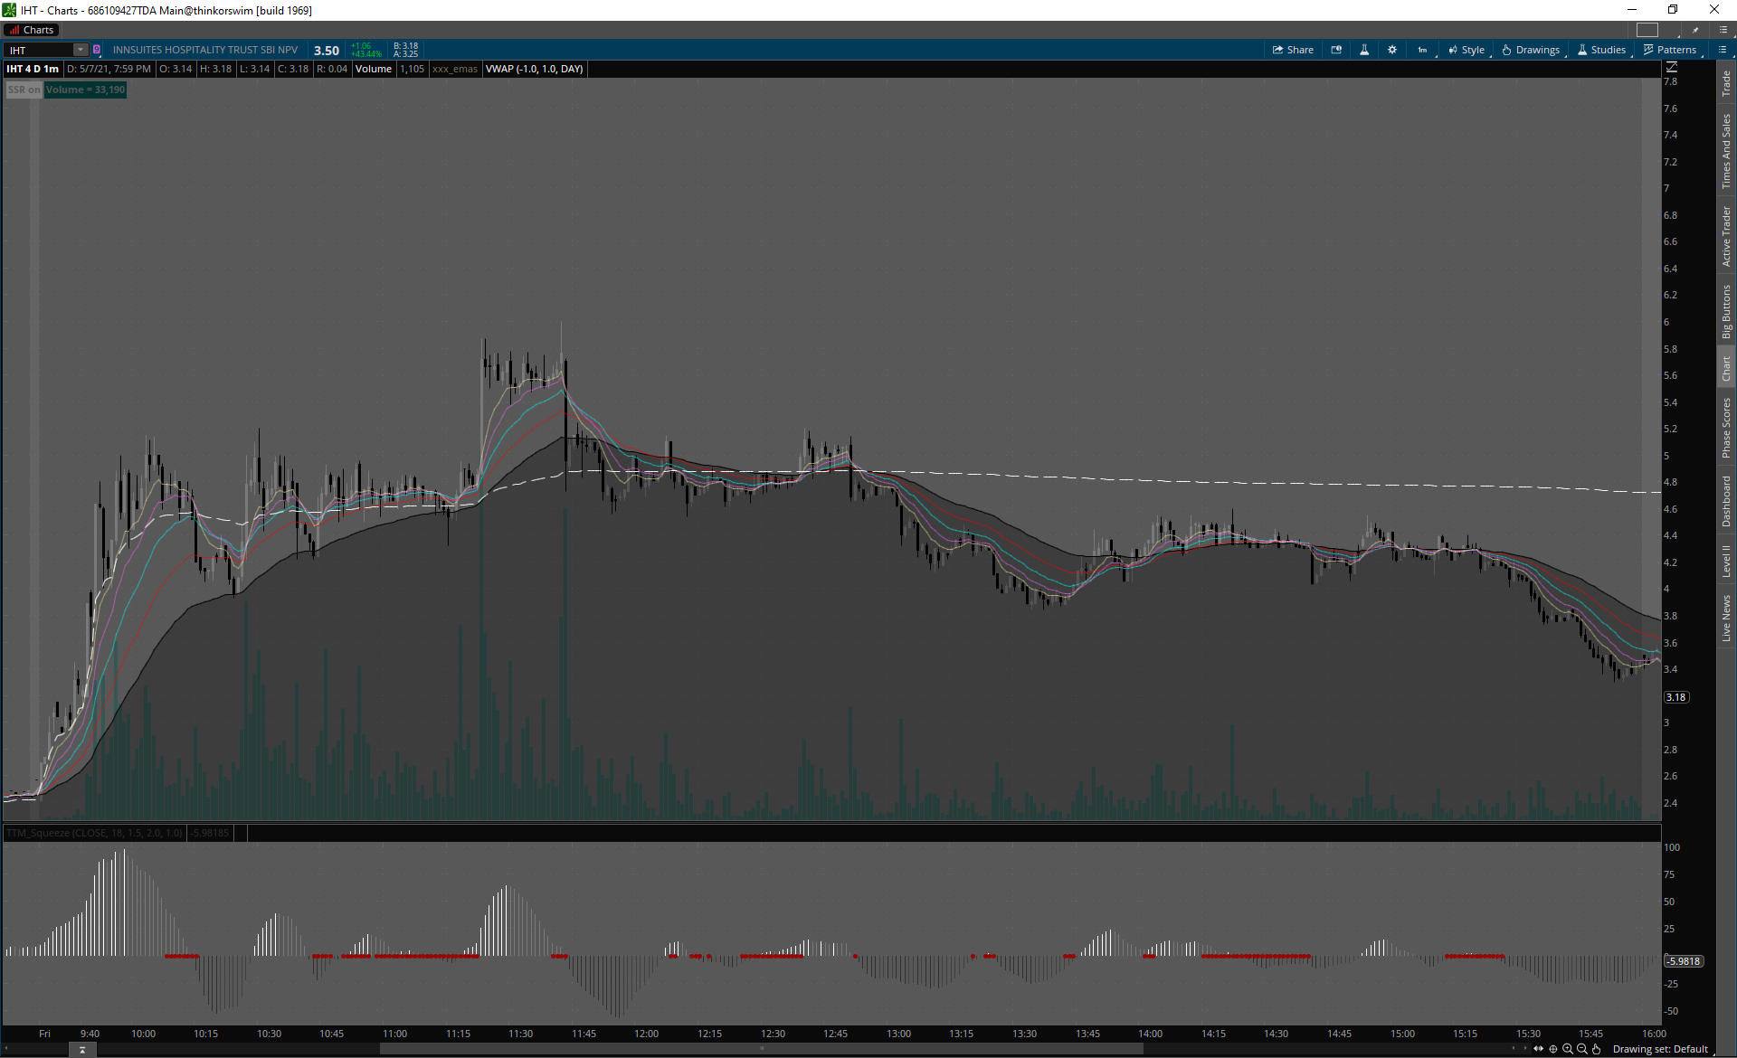Select the pointing hand drawing tool
Screen dimensions: 1737x1058
(x=1597, y=1049)
